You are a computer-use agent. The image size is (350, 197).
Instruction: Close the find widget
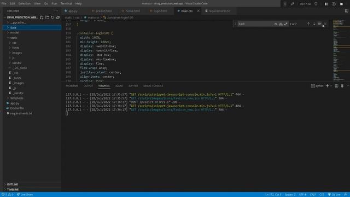[x=325, y=24]
